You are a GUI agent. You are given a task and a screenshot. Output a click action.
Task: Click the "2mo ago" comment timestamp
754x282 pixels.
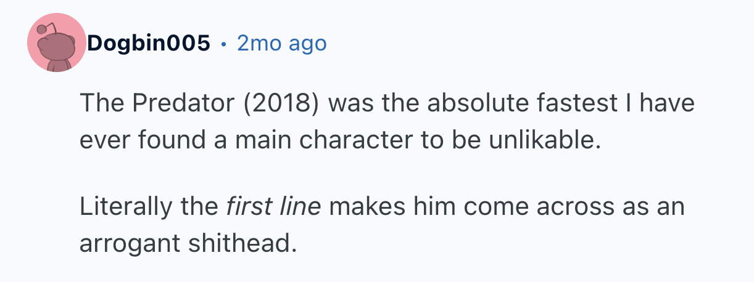click(281, 44)
